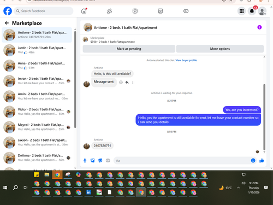Click the 2407826791 message bubble
Image resolution: width=273 pixels, height=205 pixels.
click(x=102, y=145)
